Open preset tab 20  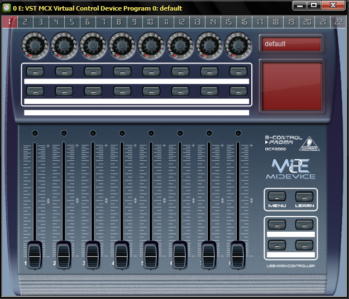[307, 22]
